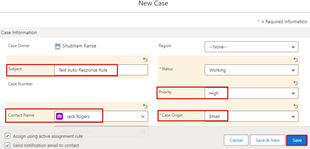Click the New Case dialog title
The image size is (310, 149).
click(153, 3)
